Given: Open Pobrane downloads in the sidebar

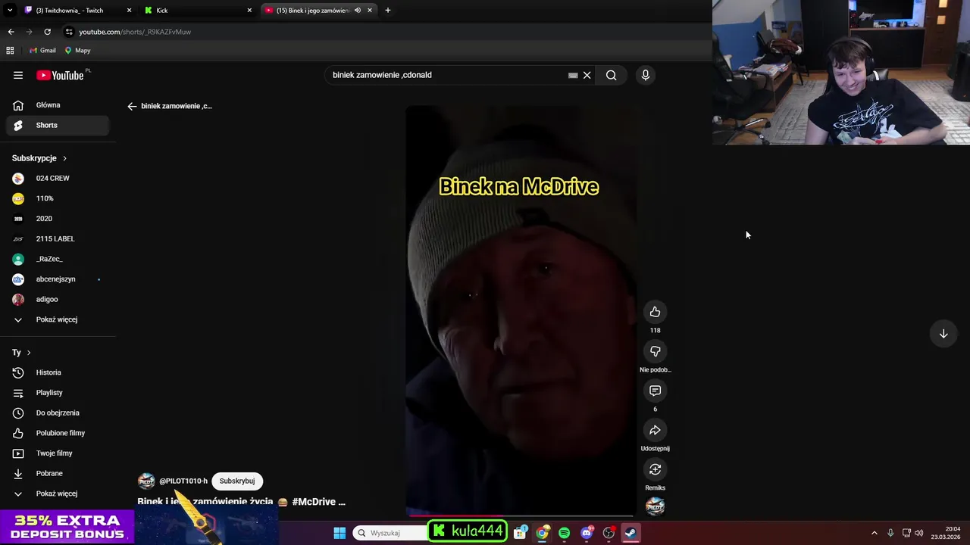Looking at the screenshot, I should (58, 473).
